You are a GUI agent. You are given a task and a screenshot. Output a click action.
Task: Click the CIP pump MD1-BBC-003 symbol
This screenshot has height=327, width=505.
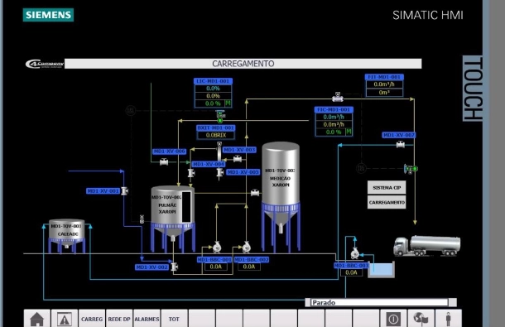coord(355,252)
